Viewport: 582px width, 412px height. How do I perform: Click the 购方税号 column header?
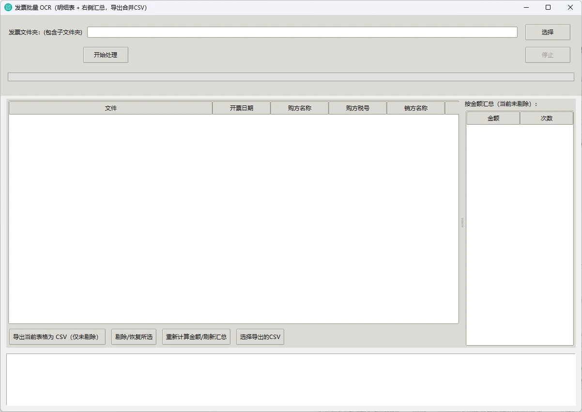pyautogui.click(x=357, y=108)
